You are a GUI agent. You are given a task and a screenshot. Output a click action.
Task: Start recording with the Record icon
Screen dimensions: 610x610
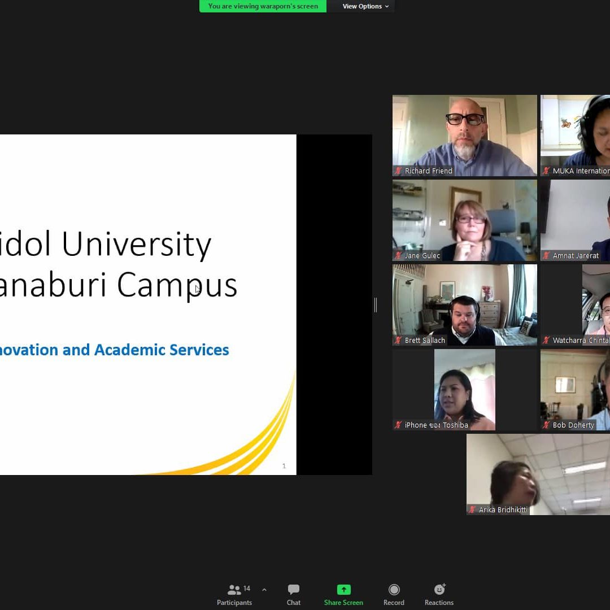pyautogui.click(x=394, y=590)
